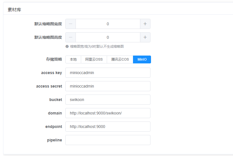
Task: Focus the default thumbnail width value field
Action: click(x=108, y=24)
